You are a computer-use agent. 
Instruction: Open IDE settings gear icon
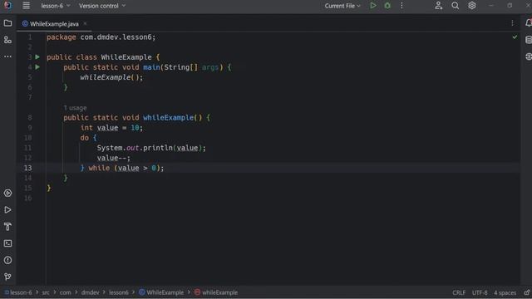(471, 6)
